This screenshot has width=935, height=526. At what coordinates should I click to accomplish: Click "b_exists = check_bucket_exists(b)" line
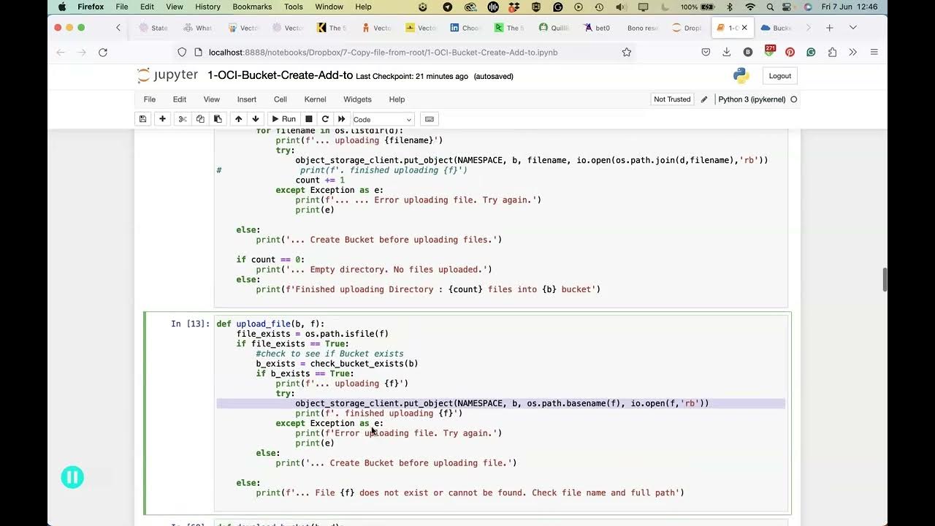(x=337, y=364)
